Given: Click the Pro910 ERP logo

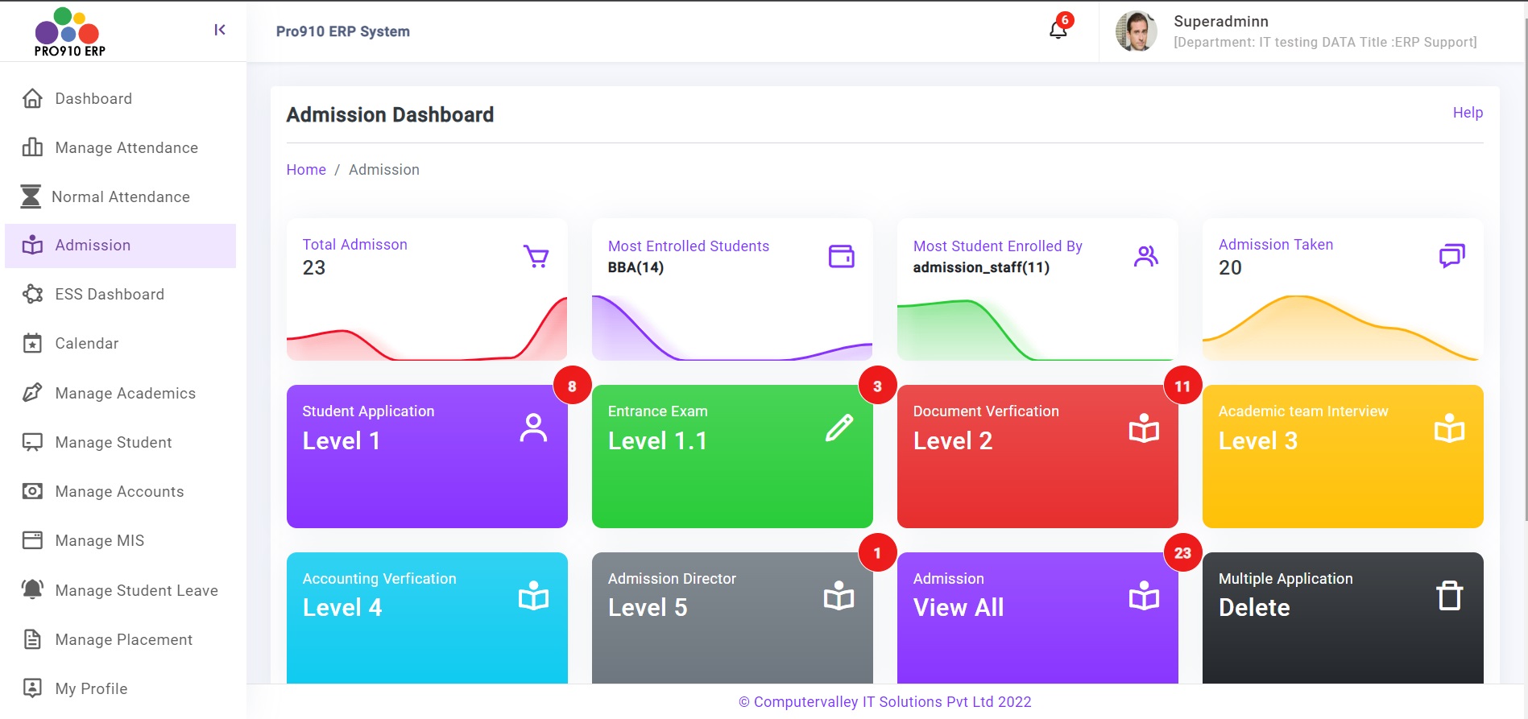Looking at the screenshot, I should pos(69,32).
